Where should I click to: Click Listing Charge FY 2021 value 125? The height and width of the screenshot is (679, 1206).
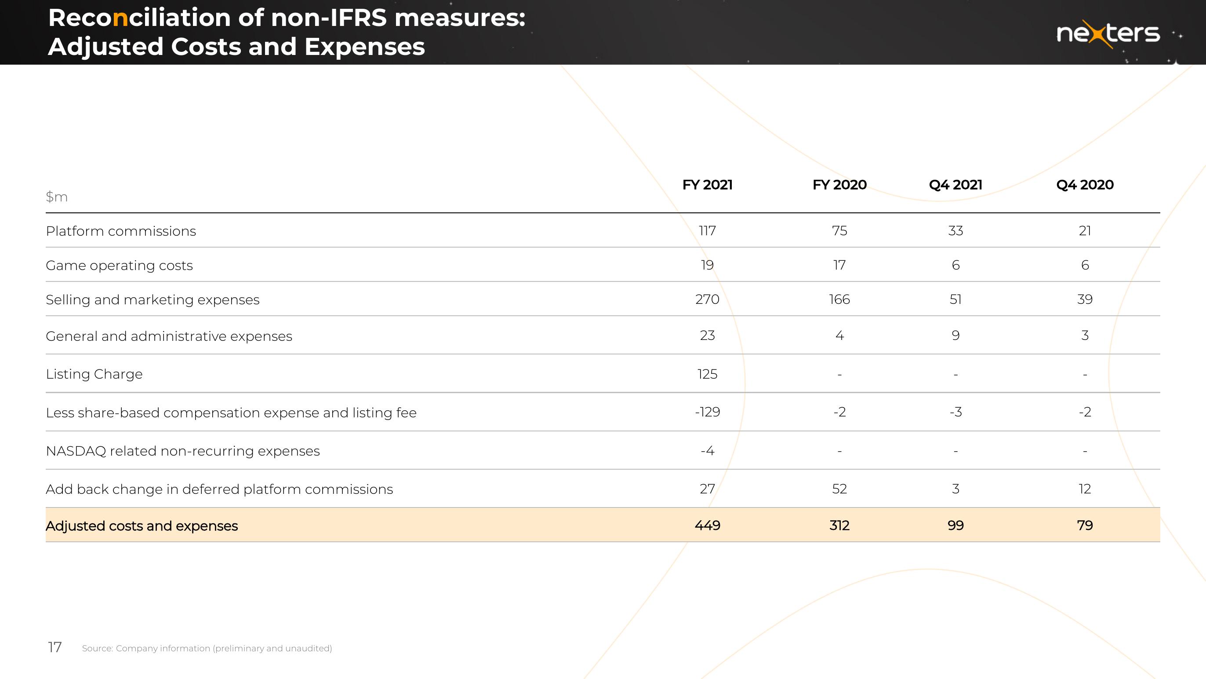click(708, 373)
